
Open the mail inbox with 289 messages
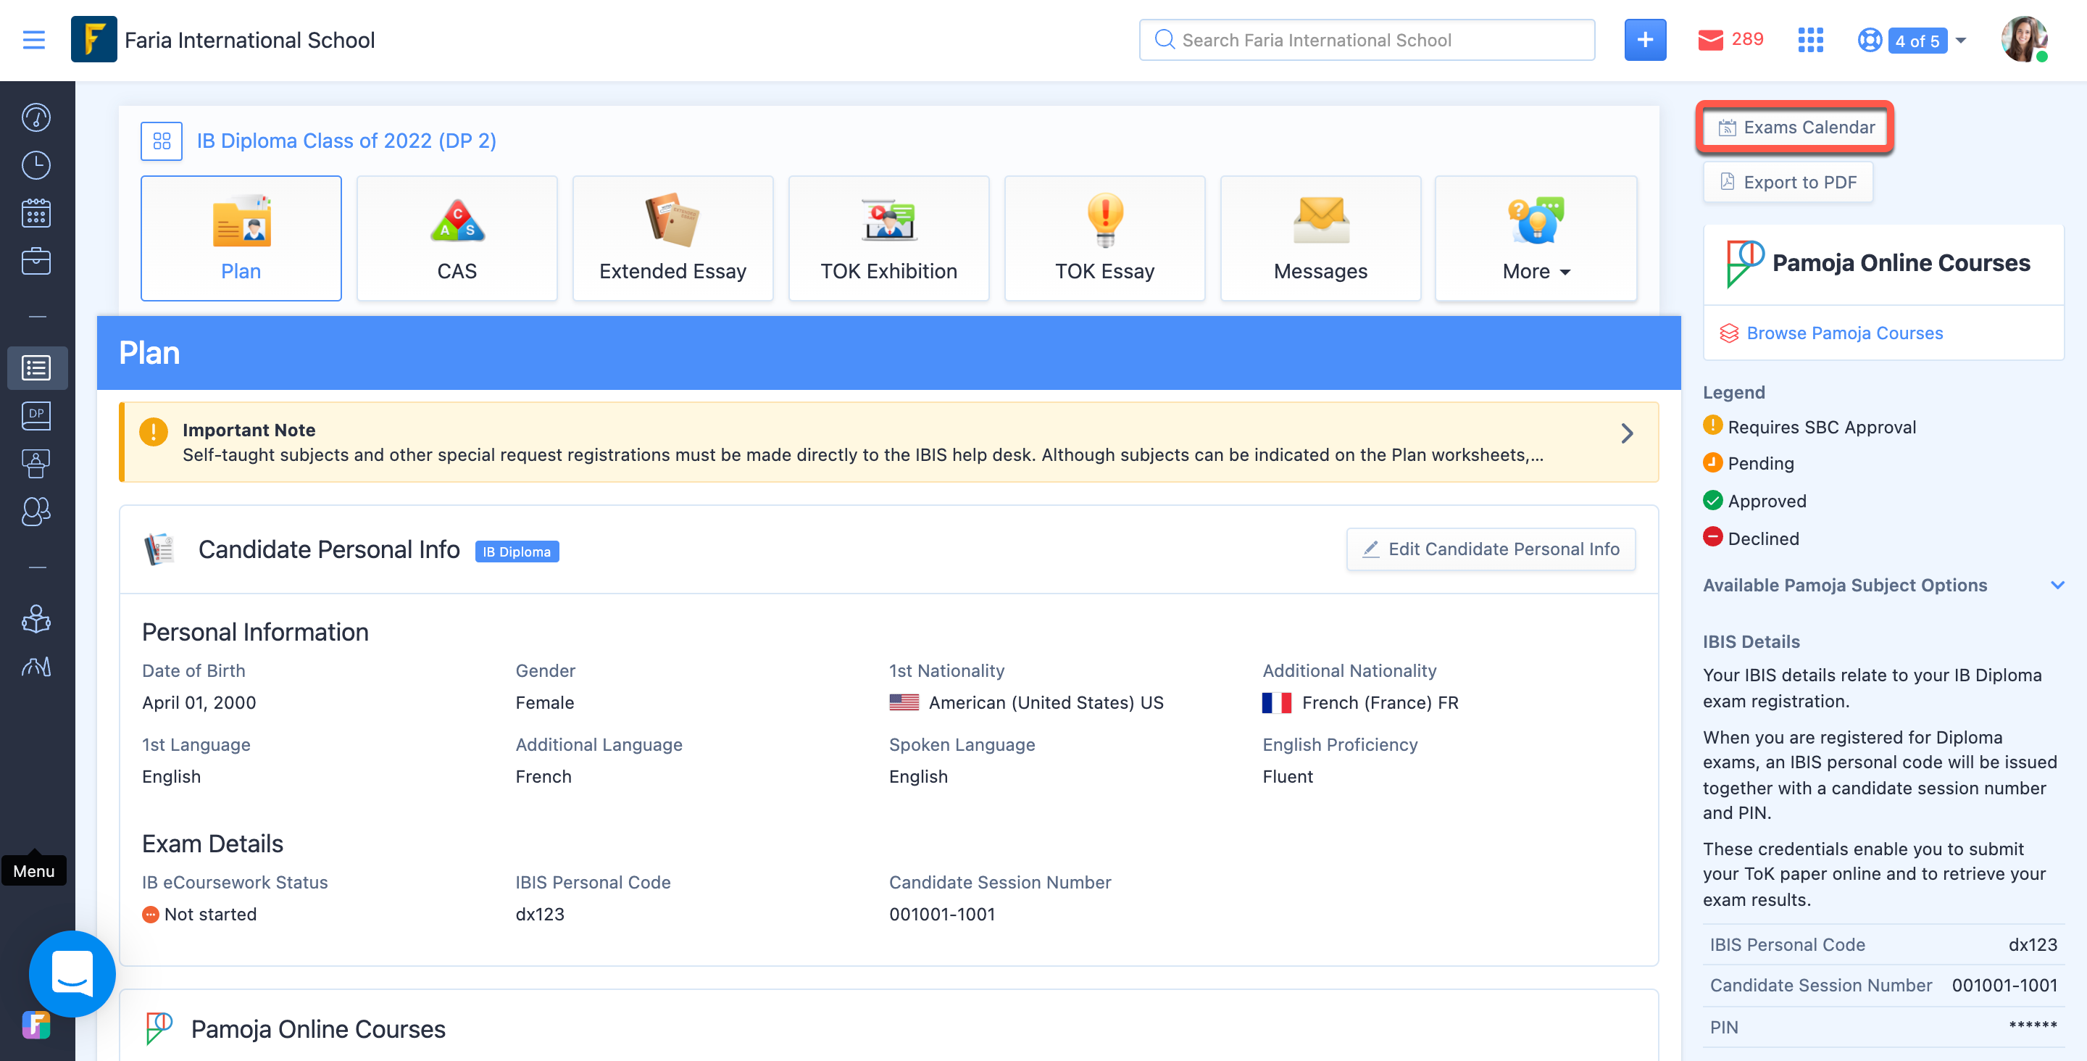click(x=1730, y=40)
